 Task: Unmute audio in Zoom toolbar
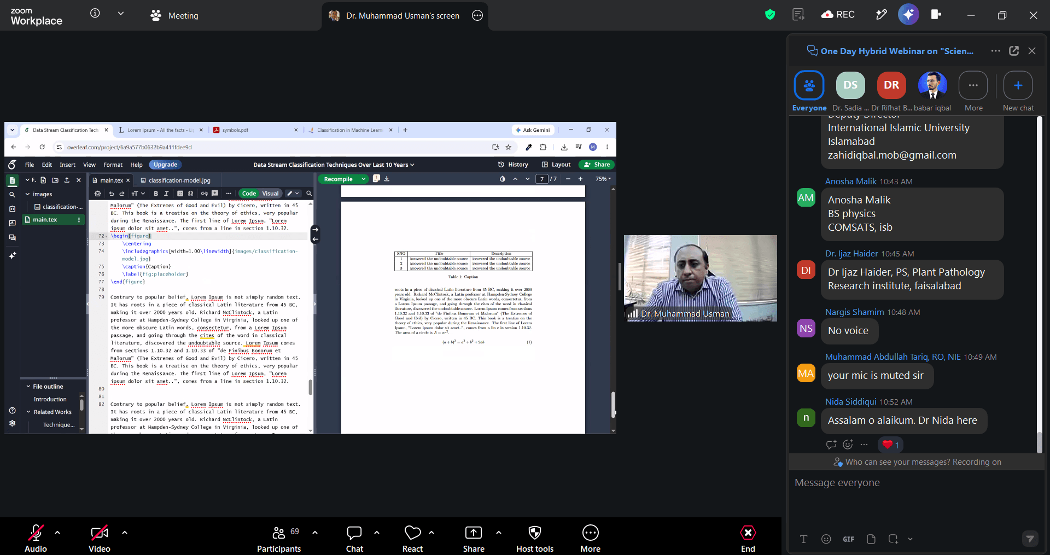coord(36,538)
